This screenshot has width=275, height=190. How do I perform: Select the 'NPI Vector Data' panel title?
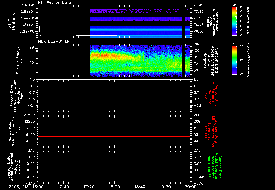tap(55, 2)
